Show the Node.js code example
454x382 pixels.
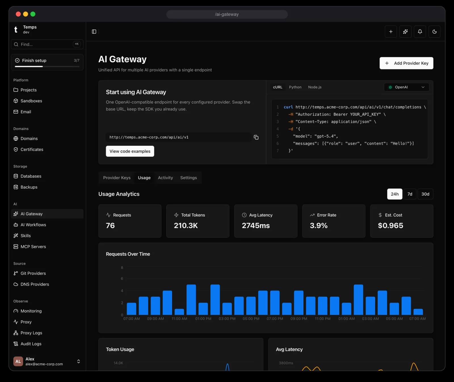(315, 87)
